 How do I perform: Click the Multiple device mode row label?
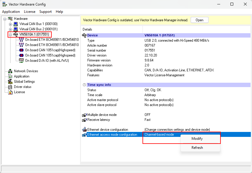(x=102, y=115)
